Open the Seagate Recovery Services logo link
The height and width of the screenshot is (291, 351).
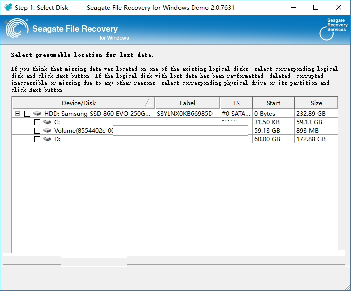[334, 29]
